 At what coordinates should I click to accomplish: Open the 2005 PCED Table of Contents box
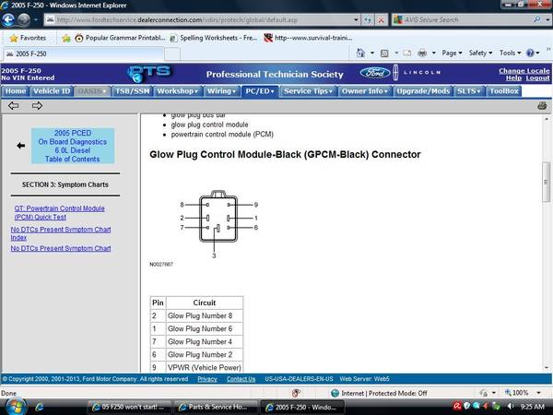coord(73,146)
